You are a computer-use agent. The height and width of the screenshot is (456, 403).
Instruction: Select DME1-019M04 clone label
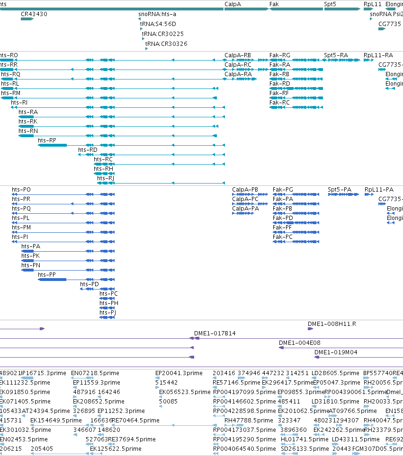point(336,352)
